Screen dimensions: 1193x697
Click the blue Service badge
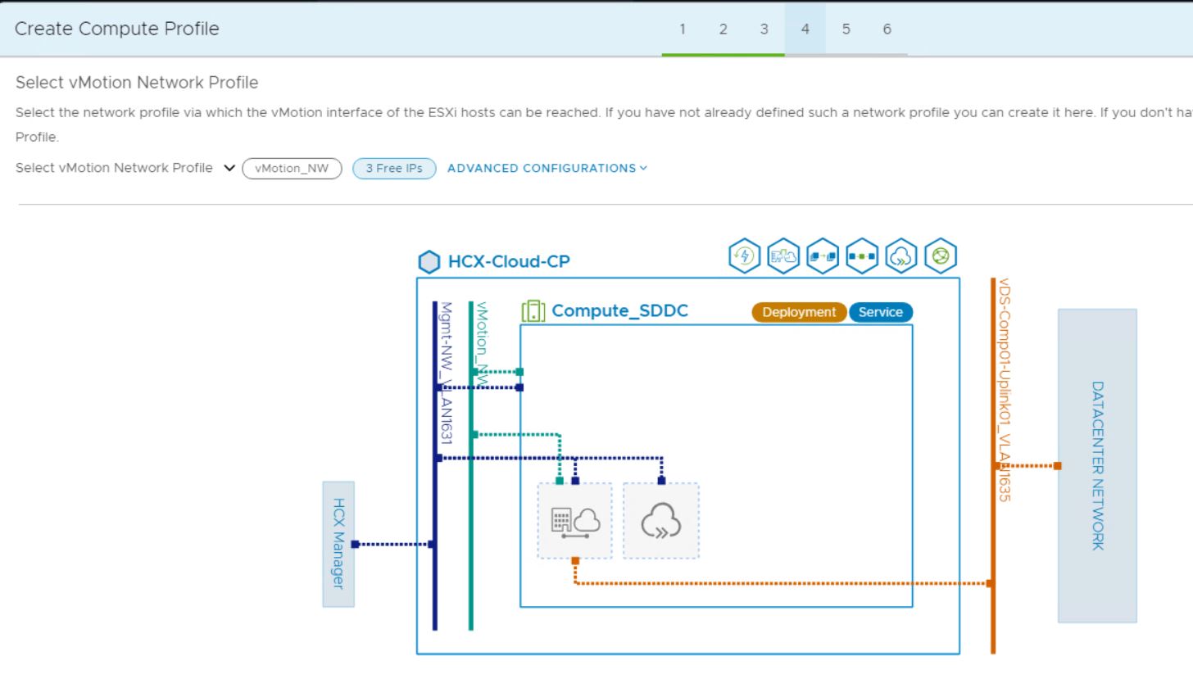coord(881,312)
